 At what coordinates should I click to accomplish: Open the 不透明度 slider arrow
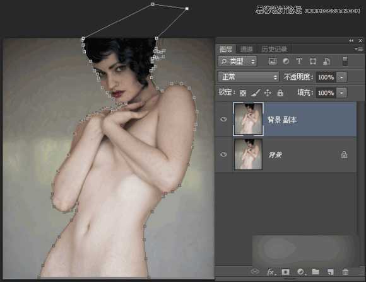coord(341,77)
